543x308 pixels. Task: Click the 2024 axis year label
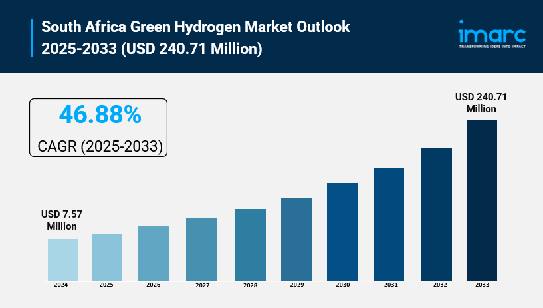[x=61, y=285]
